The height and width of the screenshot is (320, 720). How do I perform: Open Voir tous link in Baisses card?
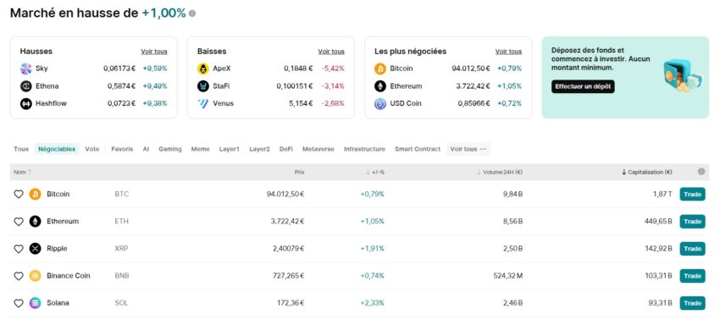331,52
